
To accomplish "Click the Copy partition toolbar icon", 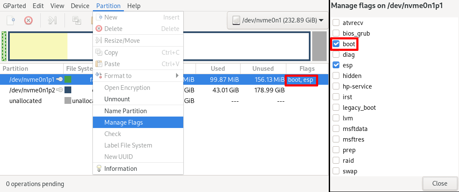I will (x=76, y=20).
